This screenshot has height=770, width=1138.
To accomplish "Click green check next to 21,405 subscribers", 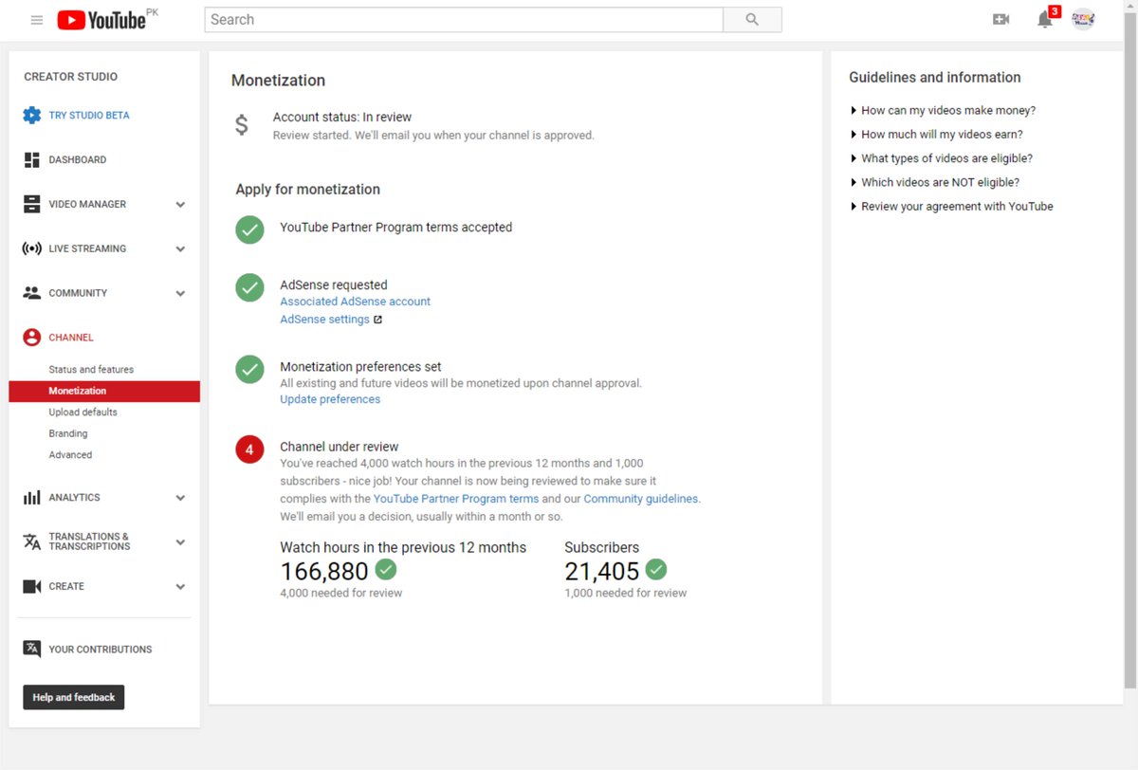I will click(656, 569).
